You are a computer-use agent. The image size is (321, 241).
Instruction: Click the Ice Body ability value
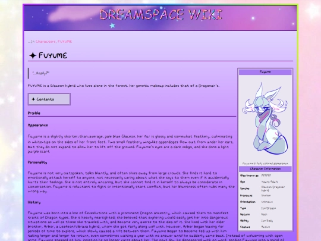267,221
